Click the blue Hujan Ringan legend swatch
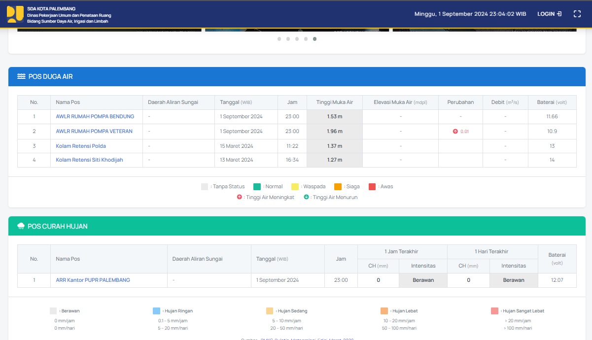The image size is (592, 340). [156, 311]
